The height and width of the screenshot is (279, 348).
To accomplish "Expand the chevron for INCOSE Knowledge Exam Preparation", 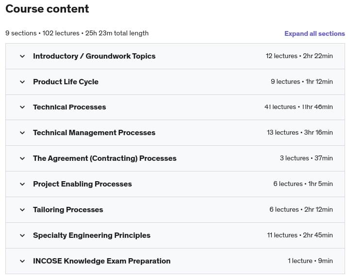I will coord(22,261).
